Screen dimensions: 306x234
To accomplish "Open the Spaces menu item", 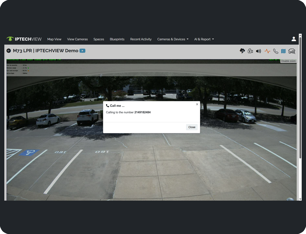I will [x=99, y=39].
